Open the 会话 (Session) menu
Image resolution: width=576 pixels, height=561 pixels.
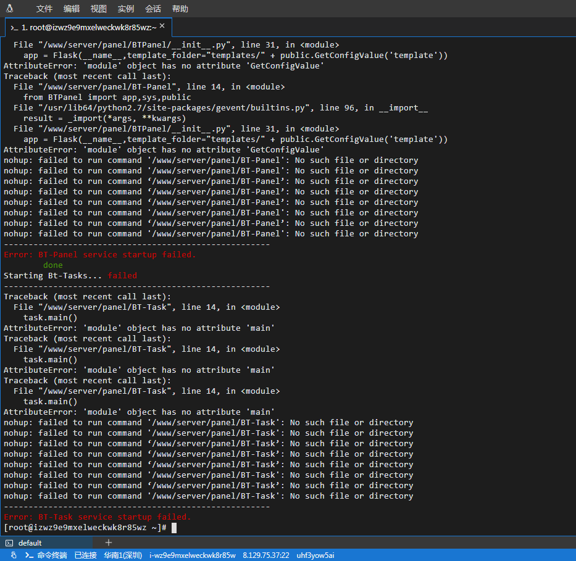153,9
